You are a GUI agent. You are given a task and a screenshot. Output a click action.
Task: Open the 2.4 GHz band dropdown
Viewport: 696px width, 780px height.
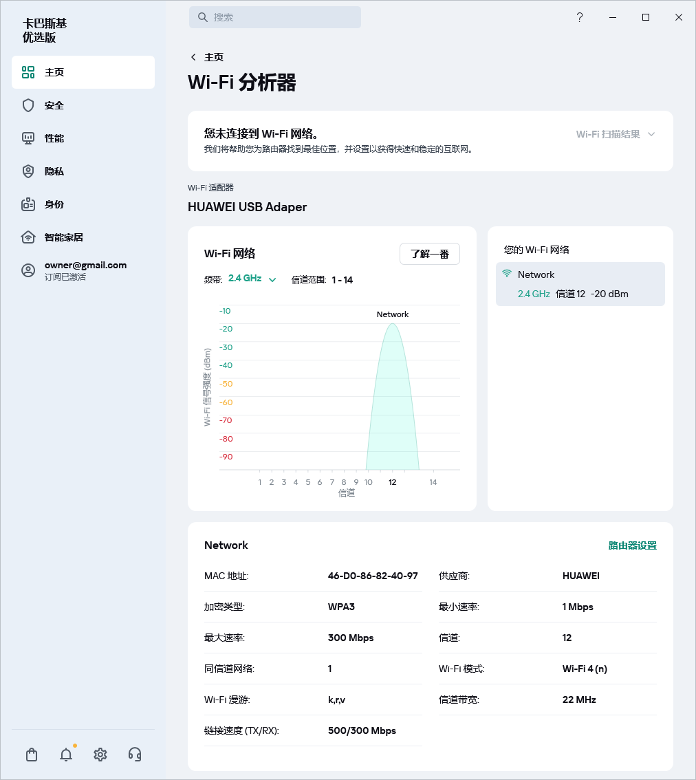pos(252,279)
